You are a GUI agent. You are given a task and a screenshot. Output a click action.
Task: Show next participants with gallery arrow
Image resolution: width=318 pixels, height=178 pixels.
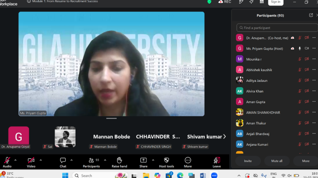(225, 137)
